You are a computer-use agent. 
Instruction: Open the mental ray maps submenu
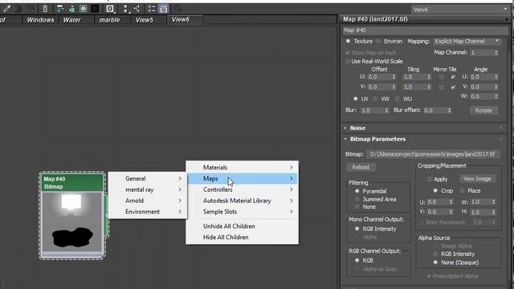coord(148,189)
